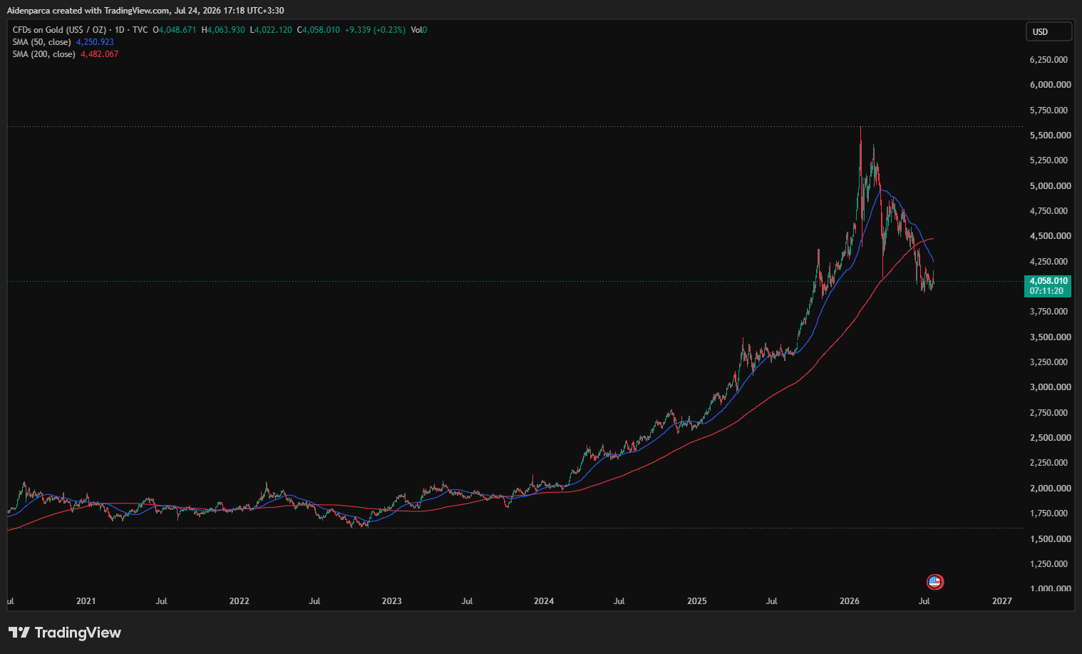
Task: Click the 4,250.000 price axis label
Action: (x=1050, y=262)
